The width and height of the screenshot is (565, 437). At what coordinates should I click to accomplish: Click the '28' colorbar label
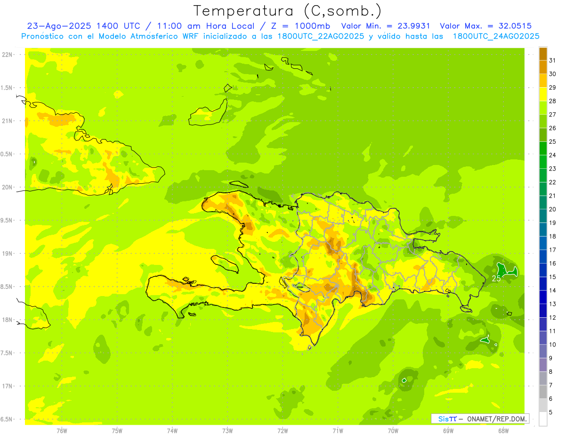coord(553,101)
